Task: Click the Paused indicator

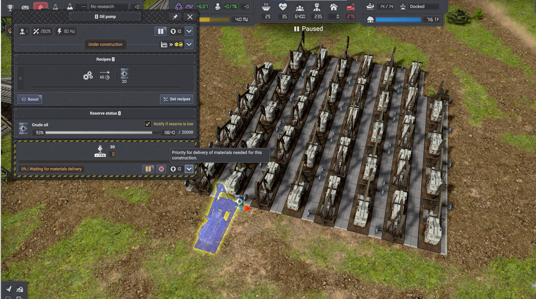Action: pos(308,29)
